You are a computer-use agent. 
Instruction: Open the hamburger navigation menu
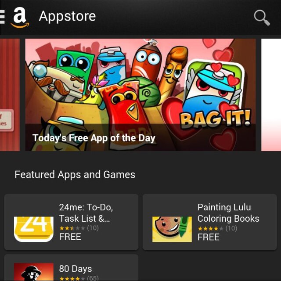coord(2,17)
